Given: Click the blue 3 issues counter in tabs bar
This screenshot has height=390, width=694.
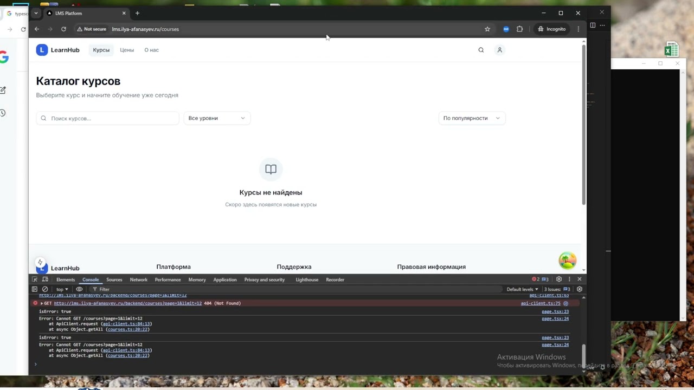Looking at the screenshot, I should (x=545, y=279).
